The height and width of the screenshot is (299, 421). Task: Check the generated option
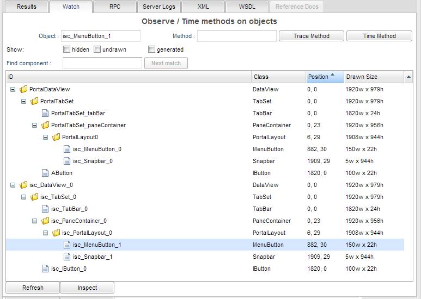pos(152,49)
